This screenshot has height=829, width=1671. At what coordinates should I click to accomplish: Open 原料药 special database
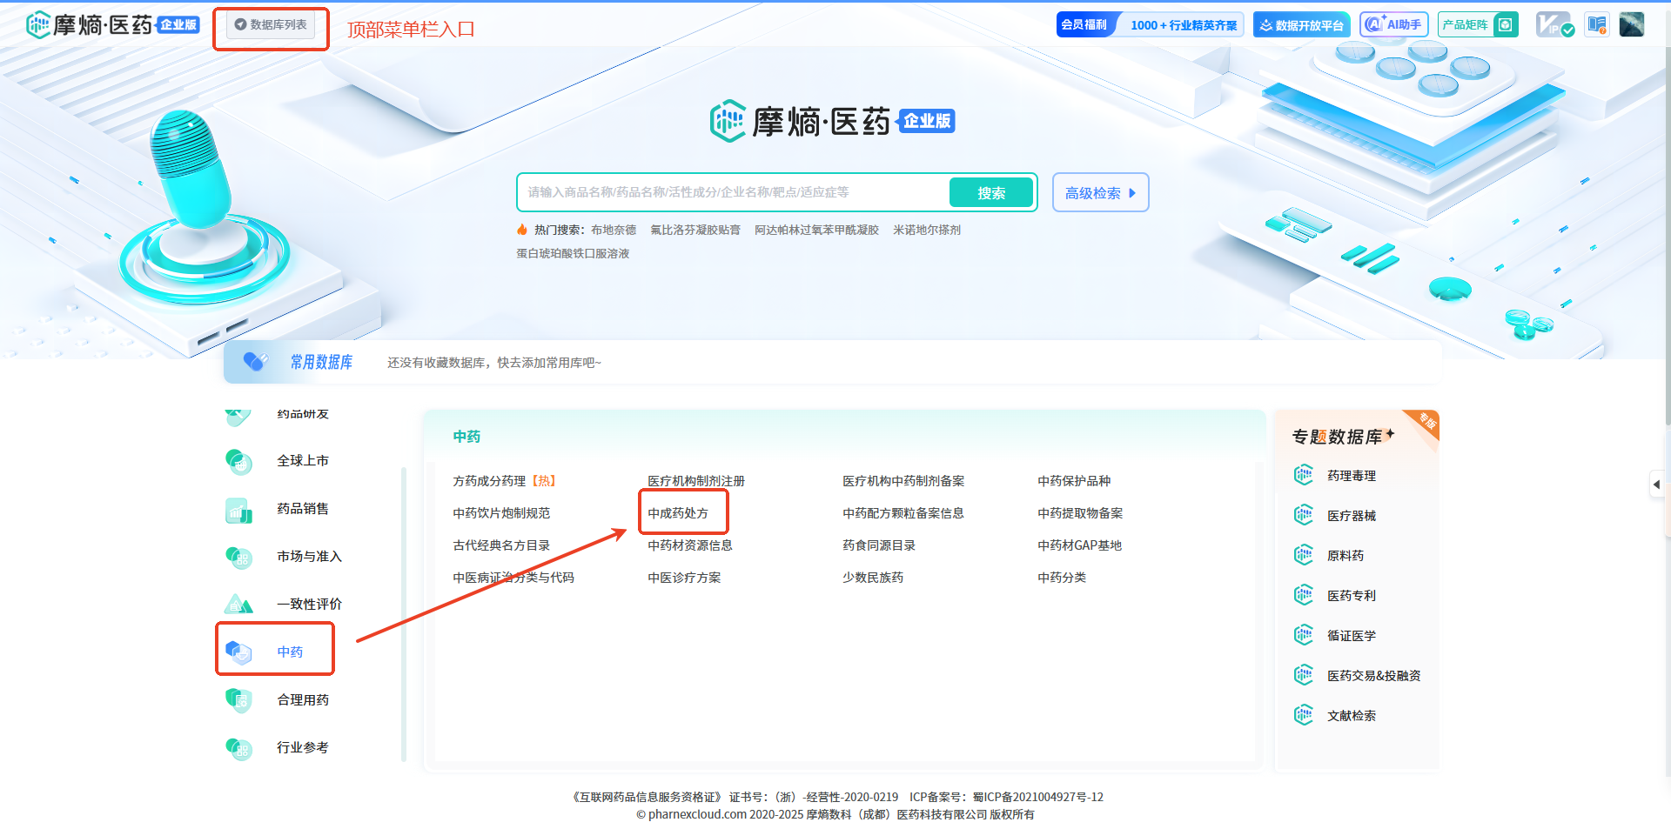[x=1345, y=555]
